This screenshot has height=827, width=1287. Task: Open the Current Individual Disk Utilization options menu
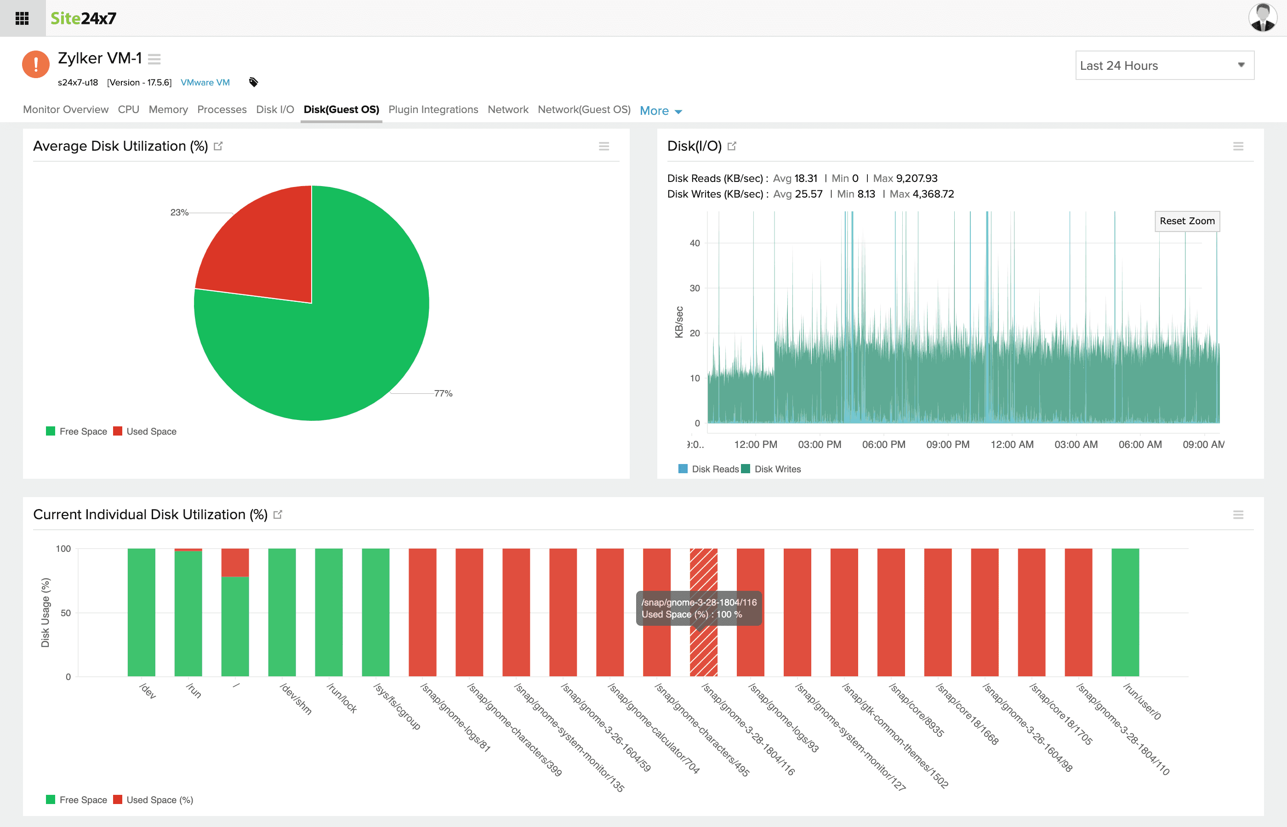1239,515
